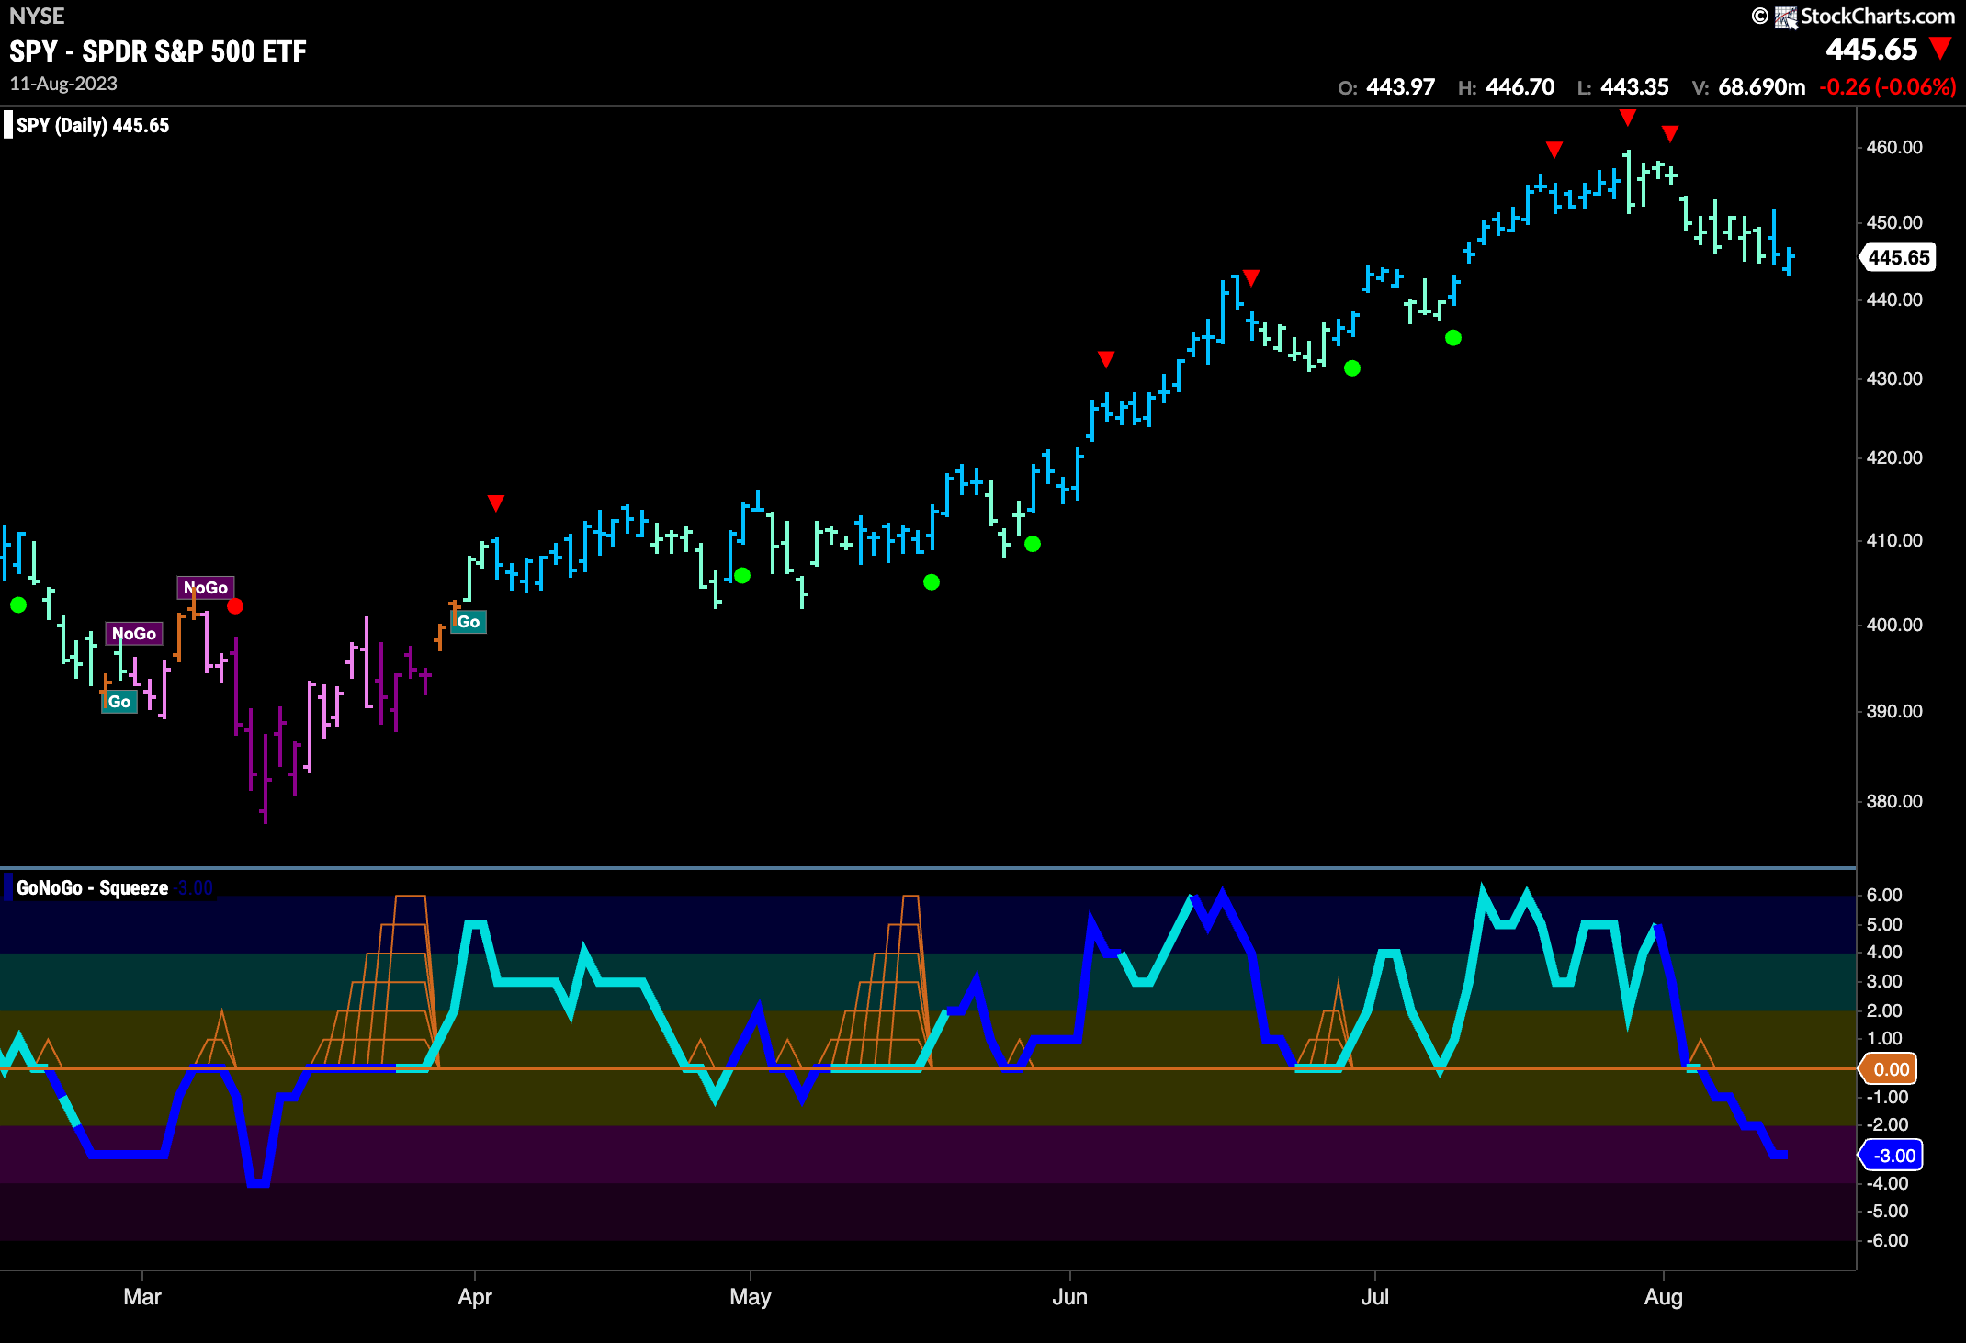Click the green dot in mid May
Image resolution: width=1966 pixels, height=1343 pixels.
[x=932, y=581]
